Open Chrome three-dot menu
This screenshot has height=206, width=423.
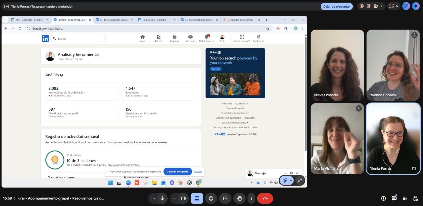coord(303,29)
